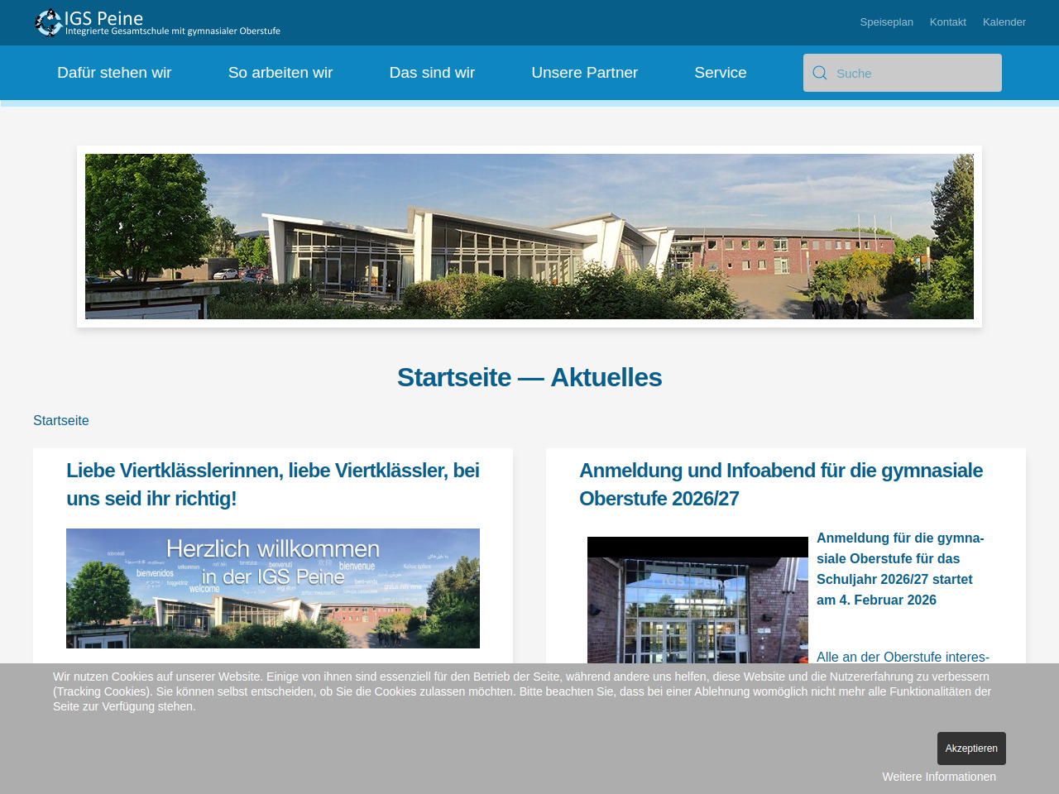The height and width of the screenshot is (794, 1059).
Task: Click the IGS Peine logo icon
Action: (x=49, y=22)
